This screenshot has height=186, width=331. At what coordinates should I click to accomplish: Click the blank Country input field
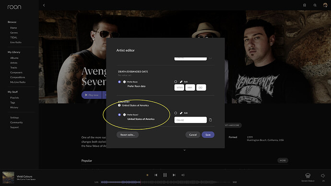[190, 120]
